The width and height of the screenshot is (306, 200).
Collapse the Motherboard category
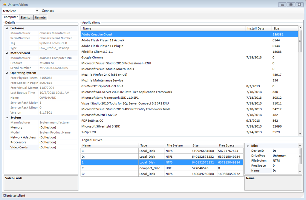pyautogui.click(x=7, y=53)
